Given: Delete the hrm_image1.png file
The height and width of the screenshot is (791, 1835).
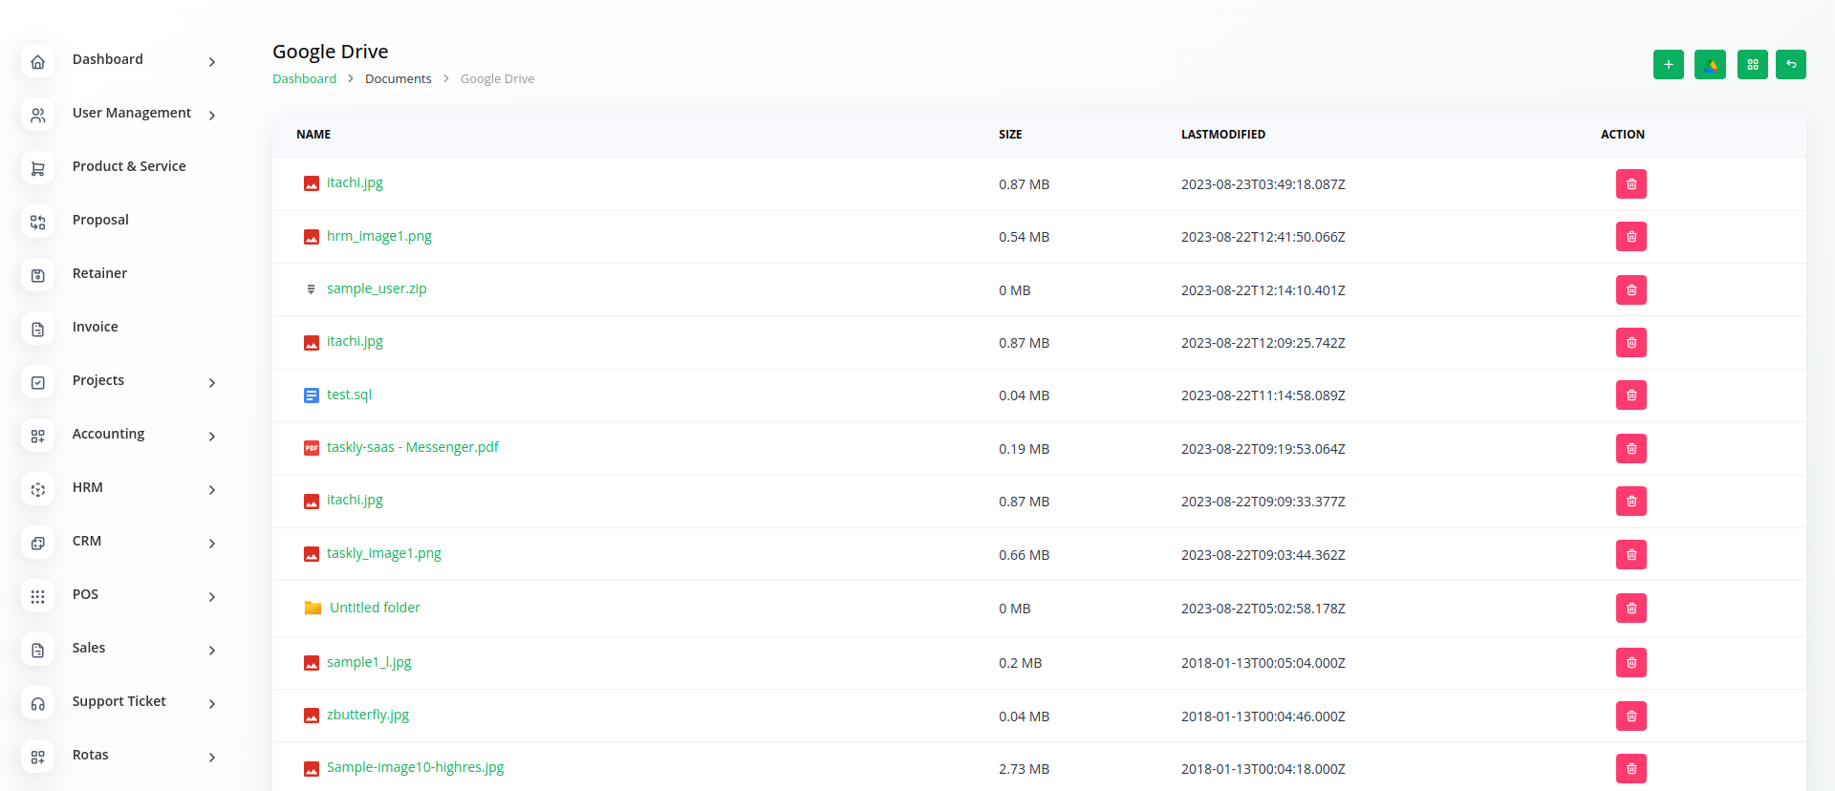Looking at the screenshot, I should [x=1630, y=237].
